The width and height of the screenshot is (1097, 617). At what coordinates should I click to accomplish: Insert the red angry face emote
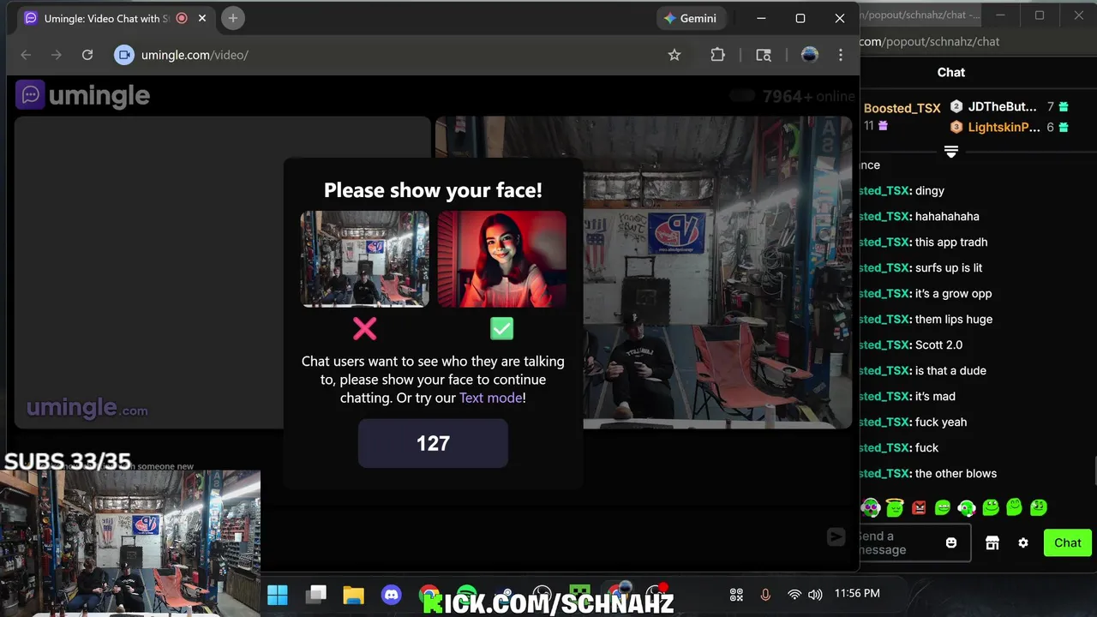pos(919,507)
